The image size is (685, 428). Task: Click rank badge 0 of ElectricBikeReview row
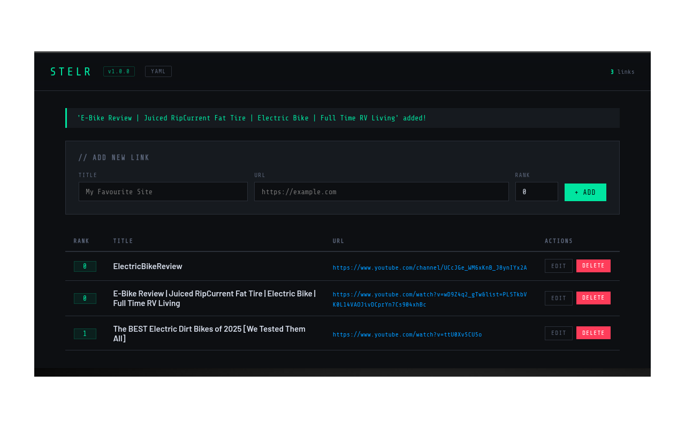pyautogui.click(x=85, y=266)
